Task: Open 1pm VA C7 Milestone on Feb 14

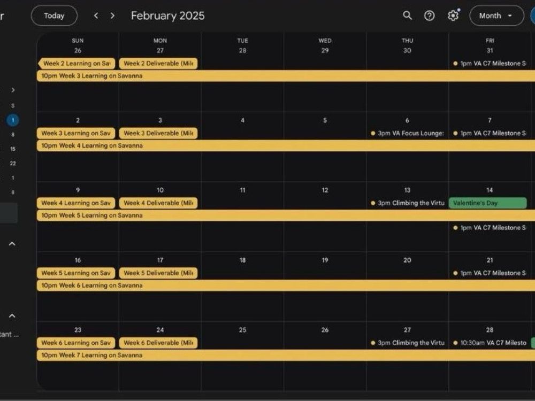Action: click(x=490, y=227)
